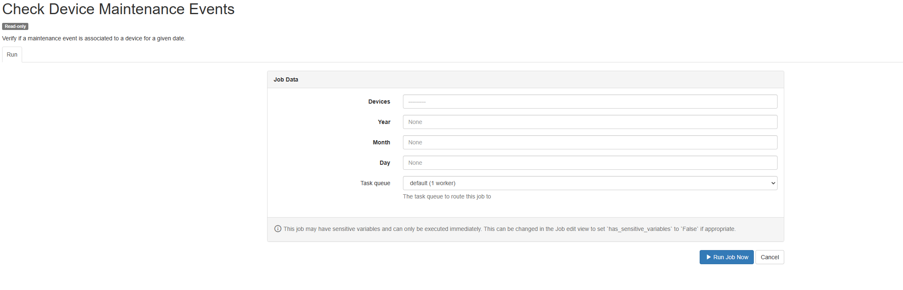
Task: Focus the Day input field
Action: 590,163
